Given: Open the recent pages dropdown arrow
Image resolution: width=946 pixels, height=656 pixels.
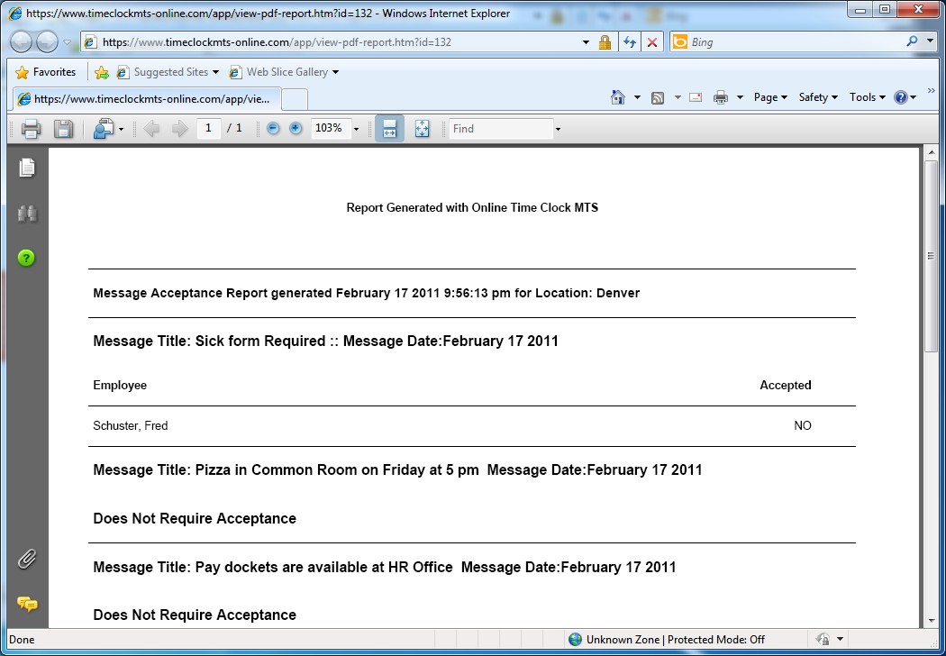Looking at the screenshot, I should coord(67,42).
